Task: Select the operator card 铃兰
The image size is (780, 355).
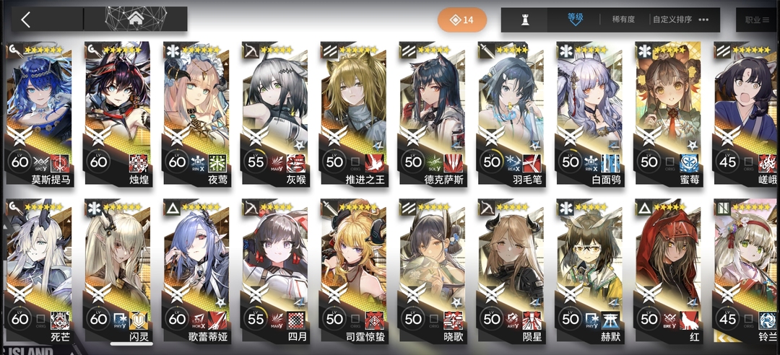Action: 747,271
